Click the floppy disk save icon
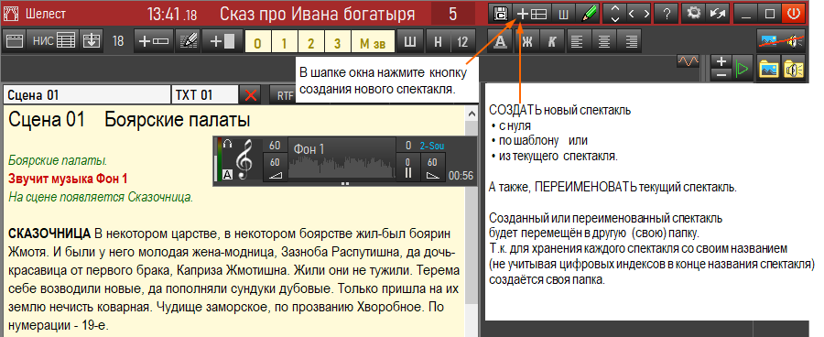Viewport: 824px width, 337px height. coord(500,15)
